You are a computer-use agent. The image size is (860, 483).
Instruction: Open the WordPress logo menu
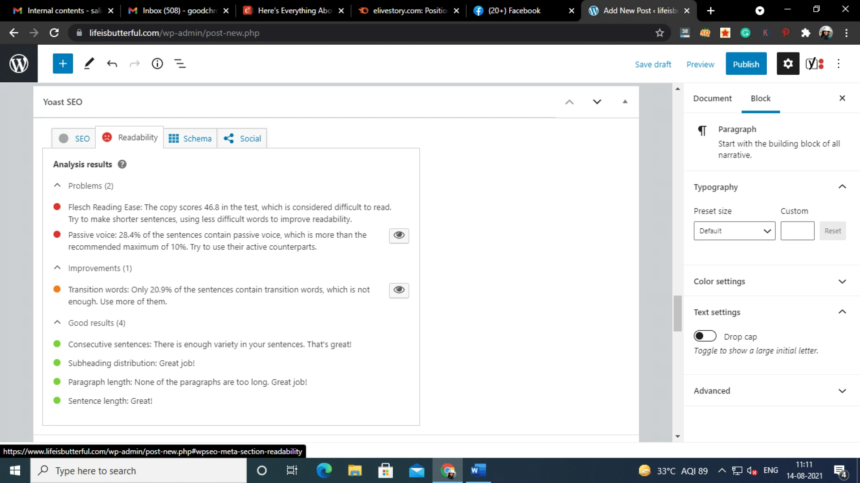pyautogui.click(x=19, y=64)
